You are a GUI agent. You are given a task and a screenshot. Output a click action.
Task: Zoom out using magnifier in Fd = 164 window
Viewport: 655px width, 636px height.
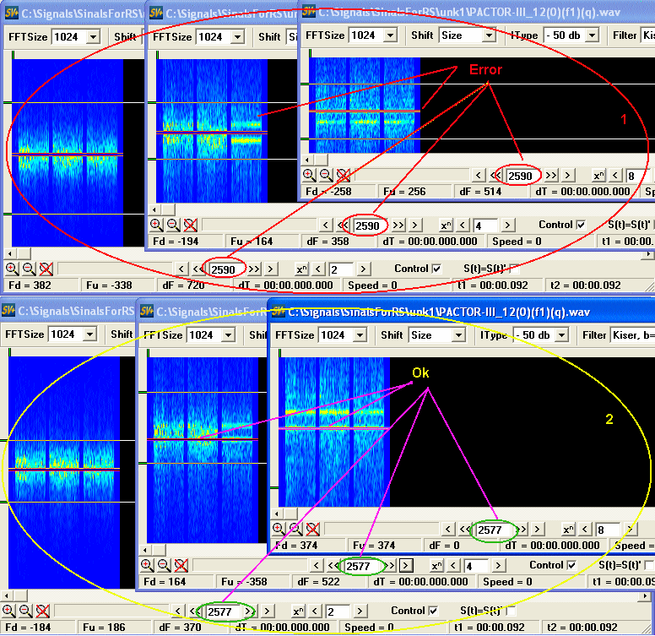[164, 565]
